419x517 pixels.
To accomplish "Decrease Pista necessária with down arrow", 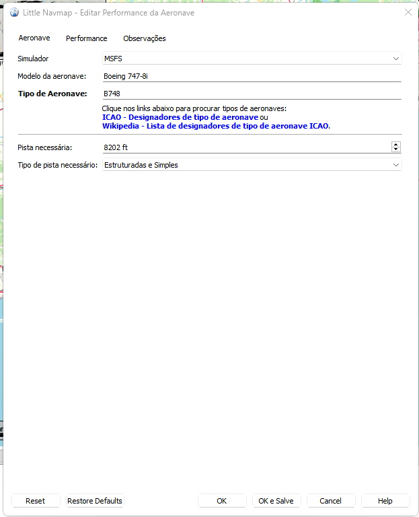I will point(396,149).
